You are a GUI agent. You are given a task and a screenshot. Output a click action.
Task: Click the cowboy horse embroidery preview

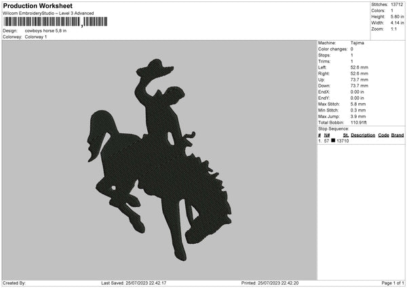[159, 160]
